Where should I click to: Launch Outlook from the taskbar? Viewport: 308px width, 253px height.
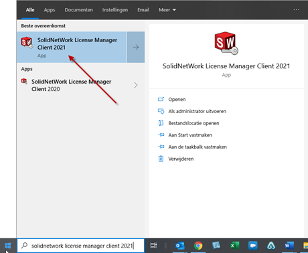180,246
